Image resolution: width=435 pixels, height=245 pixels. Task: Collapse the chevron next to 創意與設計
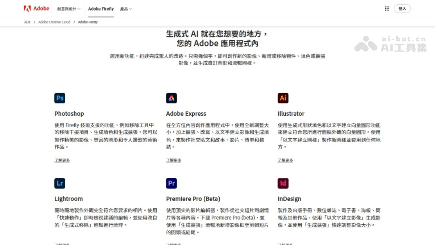coord(79,9)
